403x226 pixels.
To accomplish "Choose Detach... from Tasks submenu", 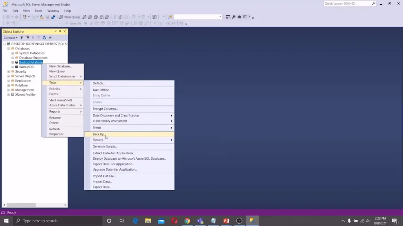I will pyautogui.click(x=129, y=83).
